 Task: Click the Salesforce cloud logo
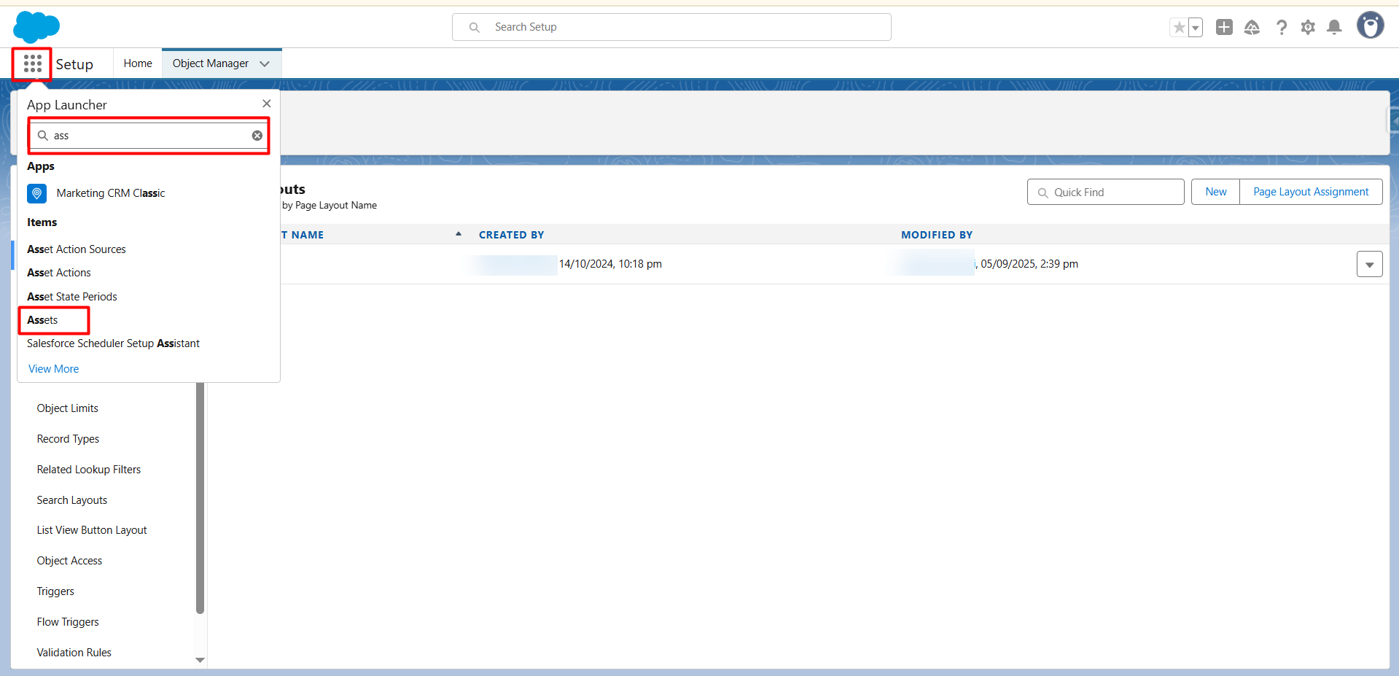[x=36, y=27]
